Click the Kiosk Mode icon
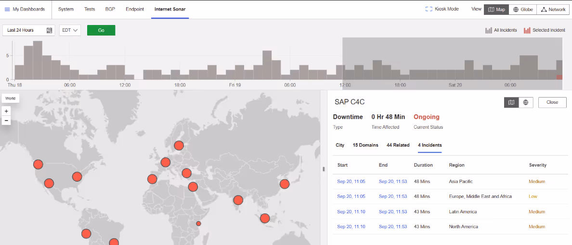The image size is (572, 245). pyautogui.click(x=429, y=9)
